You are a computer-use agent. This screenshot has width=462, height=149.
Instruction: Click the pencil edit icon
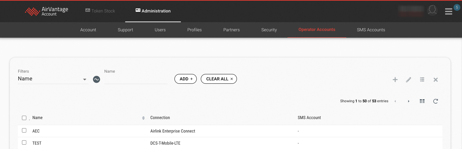tap(408, 80)
